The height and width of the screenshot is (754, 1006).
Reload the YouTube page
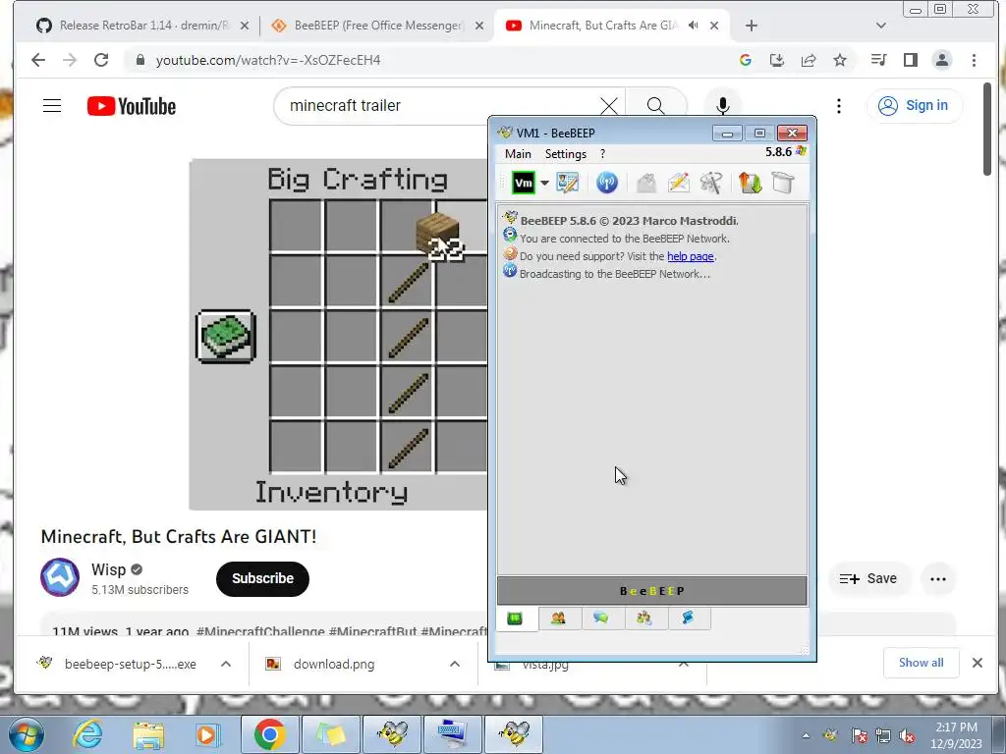101,60
